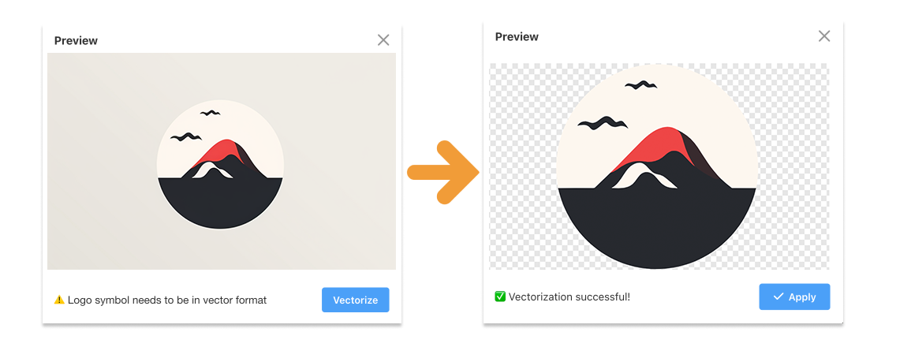Click the 'Logo symbol needs to be in vector format' message
Viewport: 911px width, 347px height.
click(167, 300)
